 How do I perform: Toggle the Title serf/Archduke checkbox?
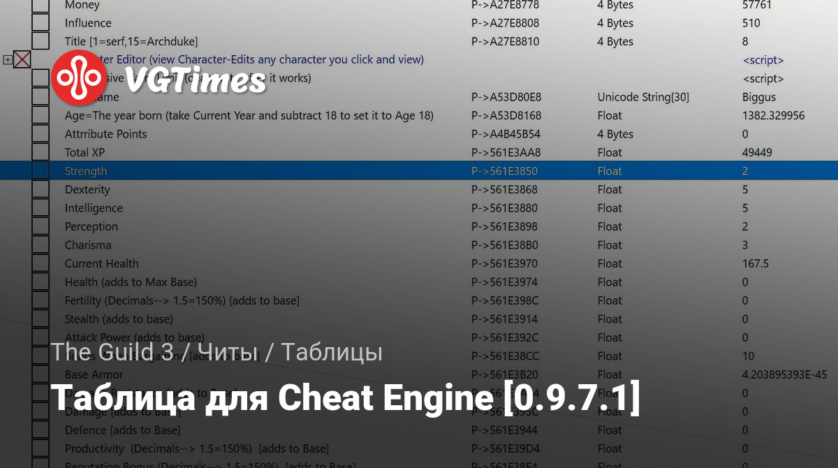click(x=41, y=41)
